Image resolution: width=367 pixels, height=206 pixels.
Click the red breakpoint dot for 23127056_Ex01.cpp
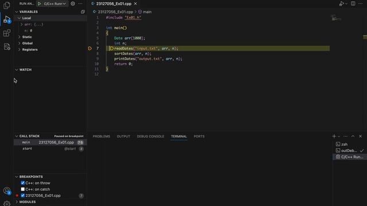(x=17, y=196)
